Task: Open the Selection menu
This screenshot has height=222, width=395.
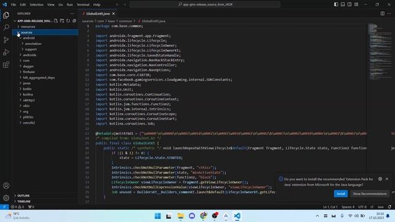Action: pos(36,4)
